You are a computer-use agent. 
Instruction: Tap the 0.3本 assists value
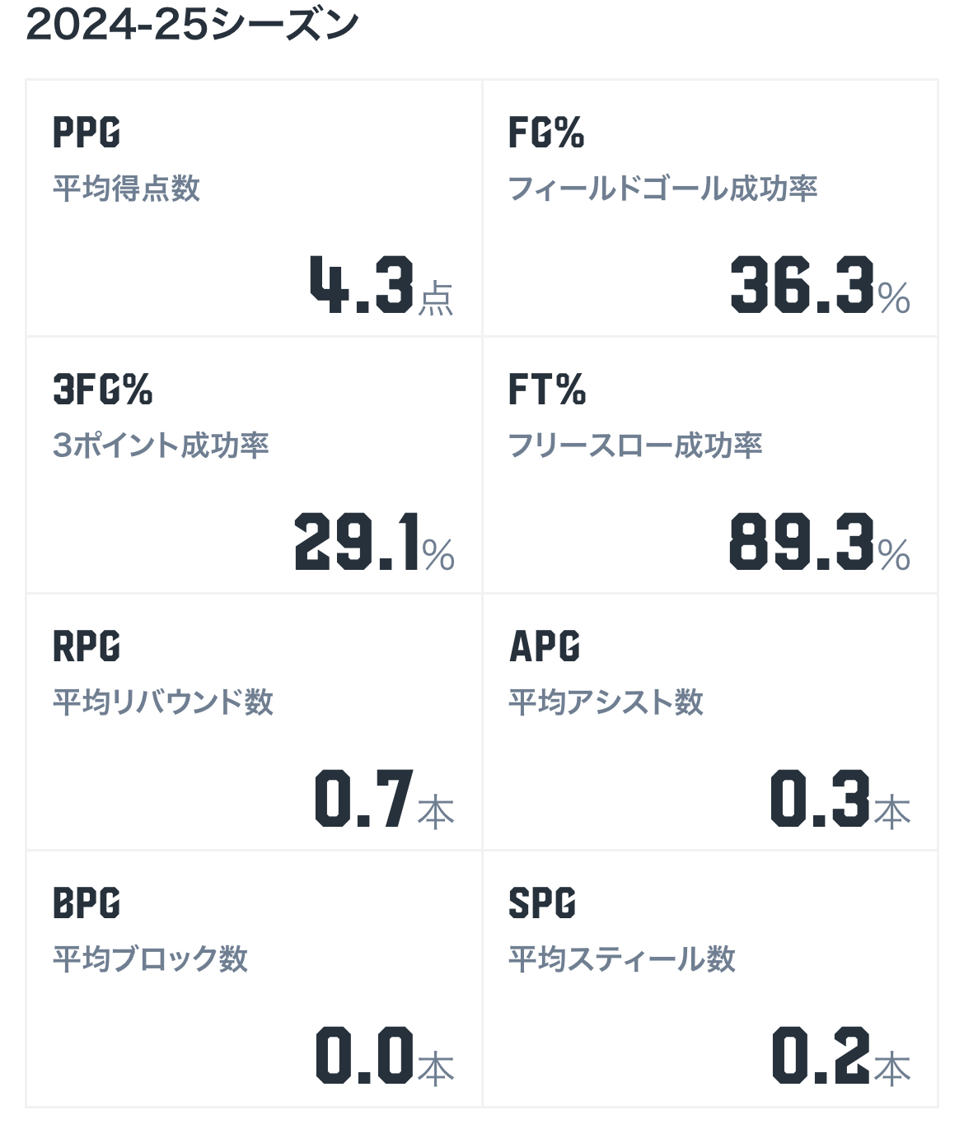click(x=840, y=799)
